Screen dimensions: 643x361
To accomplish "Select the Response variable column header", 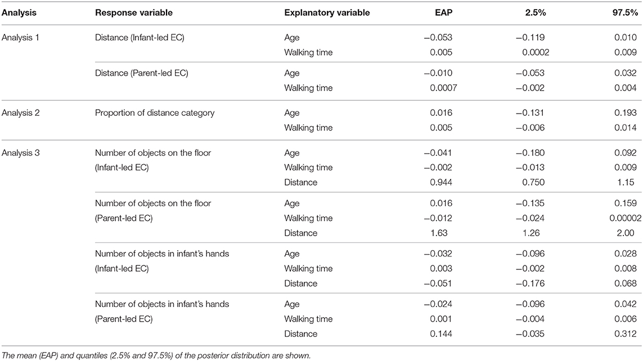I will 134,13.
